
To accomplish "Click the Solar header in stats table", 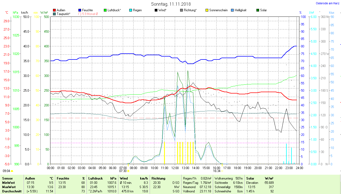I will pos(250,178).
